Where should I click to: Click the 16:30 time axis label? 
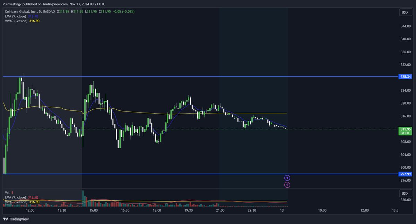[x=125, y=210]
